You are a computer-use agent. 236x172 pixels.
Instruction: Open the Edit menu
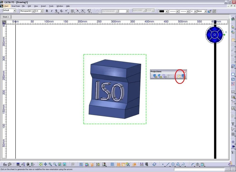coord(29,6)
